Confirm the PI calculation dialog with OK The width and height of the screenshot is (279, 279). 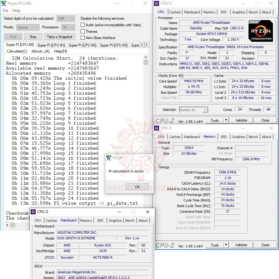137,187
